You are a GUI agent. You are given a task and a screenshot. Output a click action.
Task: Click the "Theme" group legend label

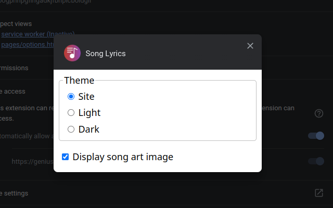click(x=79, y=80)
